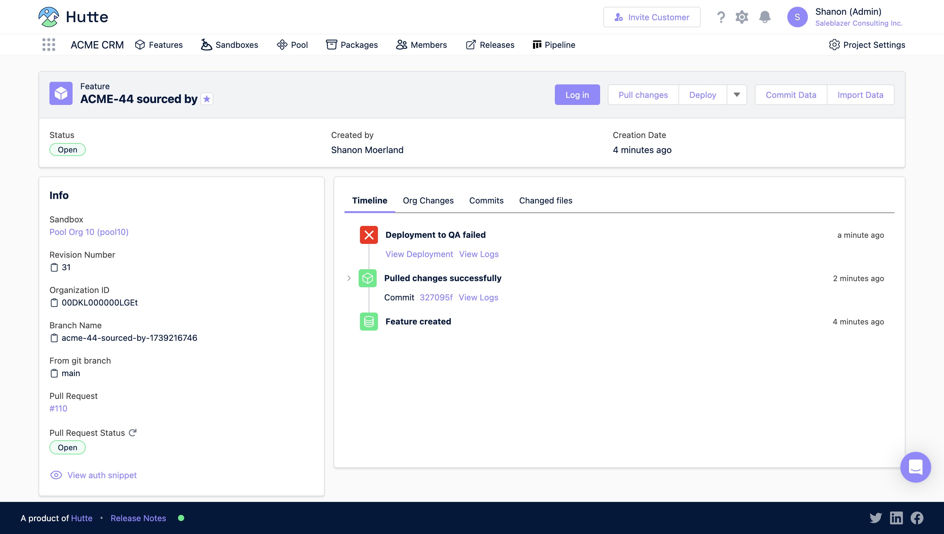Open the Packages page
This screenshot has height=534, width=944.
[352, 45]
